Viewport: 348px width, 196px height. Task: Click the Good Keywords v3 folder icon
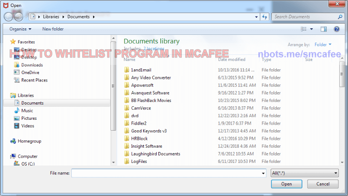point(127,131)
